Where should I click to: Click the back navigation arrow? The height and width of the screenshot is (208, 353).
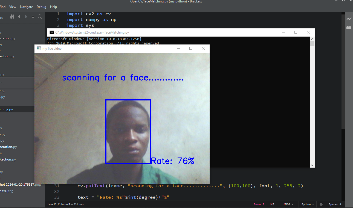tap(19, 17)
